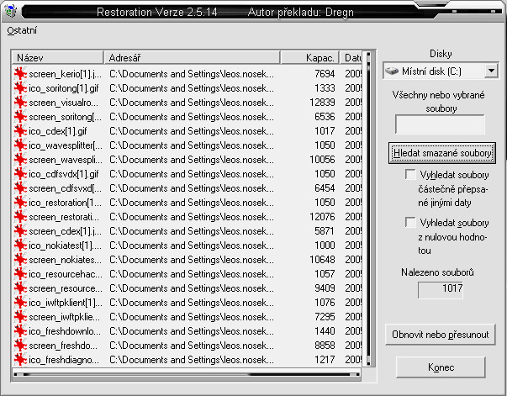Click the icon beside ico_nokiatest[1]
Screen dimensions: 507x396
(20, 245)
